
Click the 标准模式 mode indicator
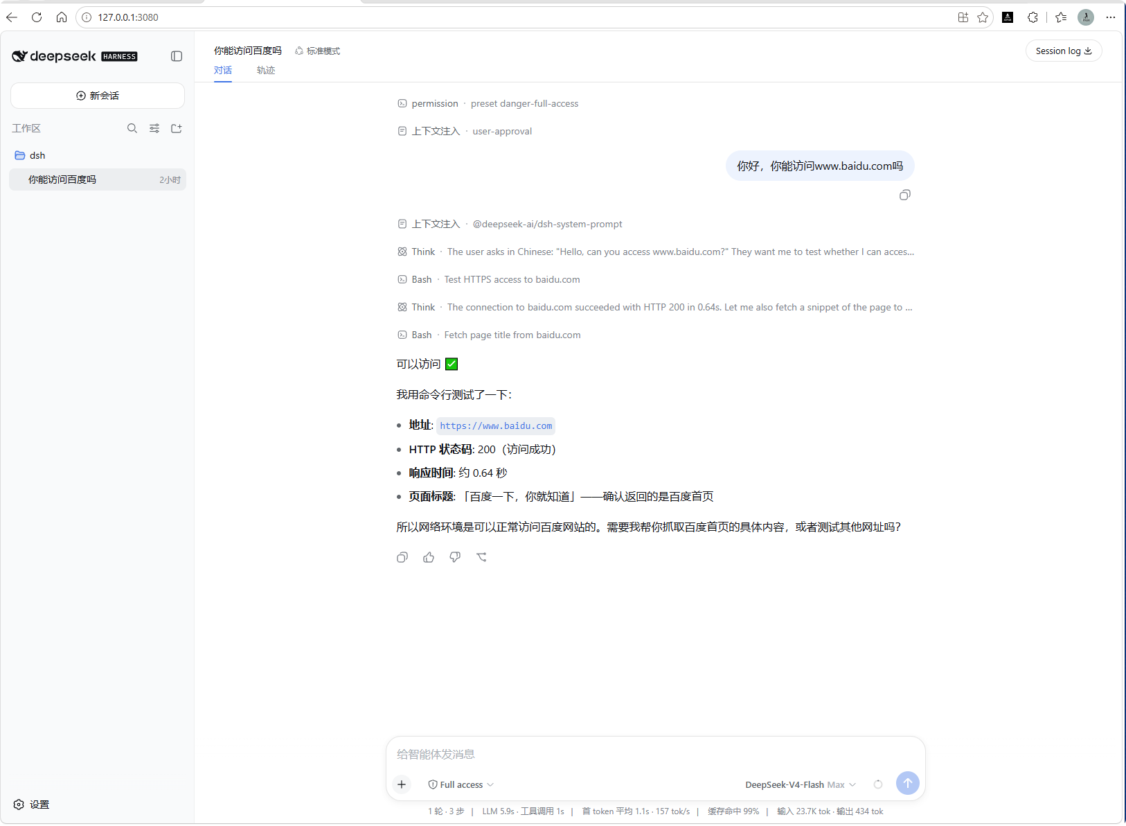click(318, 51)
